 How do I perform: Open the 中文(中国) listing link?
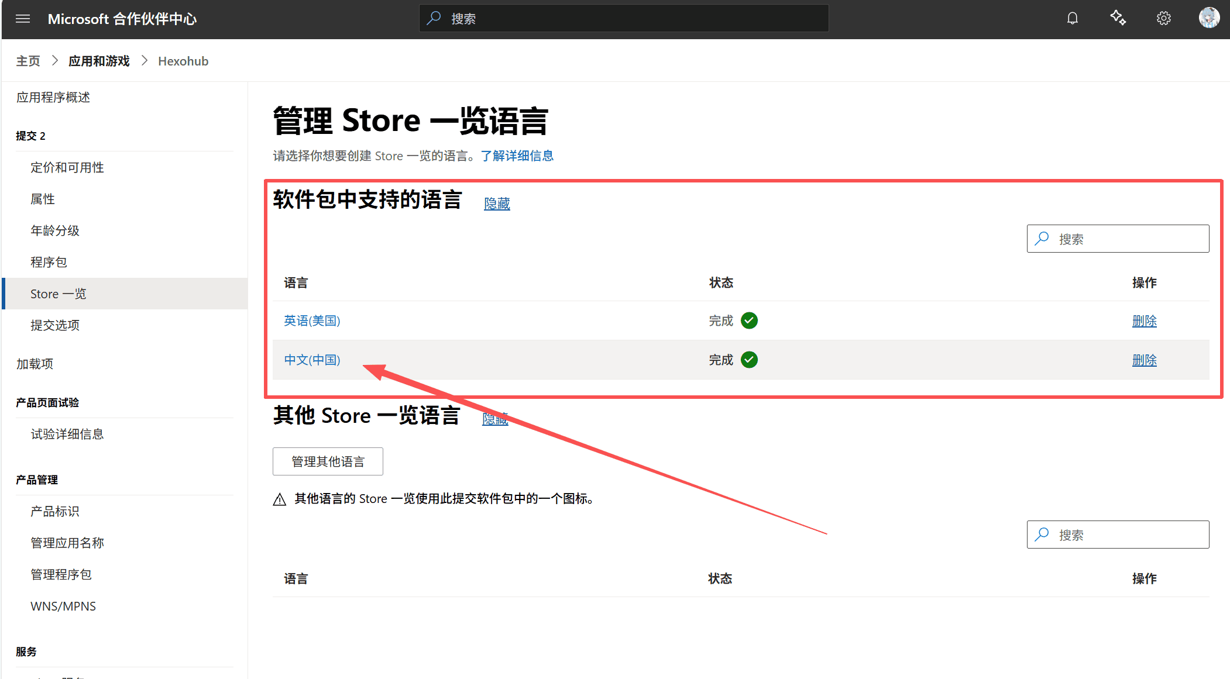click(312, 360)
